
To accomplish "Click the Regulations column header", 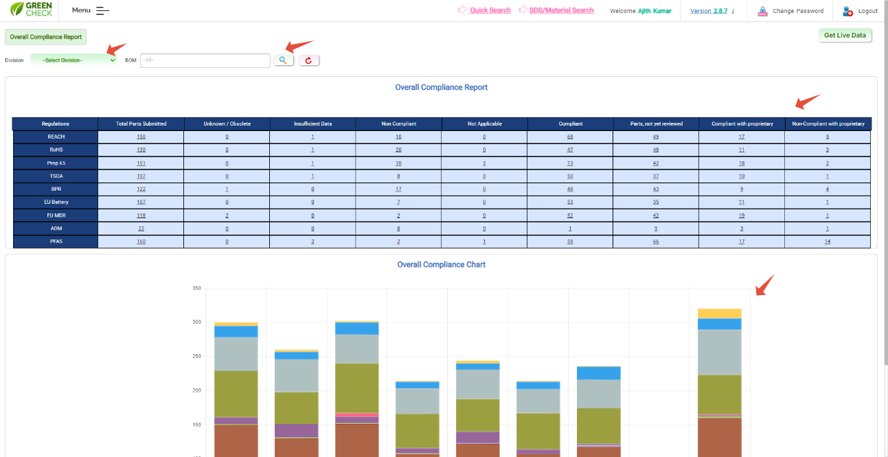I will tap(56, 124).
